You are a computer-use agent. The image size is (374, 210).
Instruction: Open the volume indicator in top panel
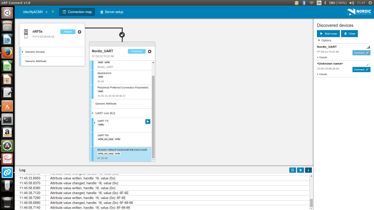coord(352,3)
